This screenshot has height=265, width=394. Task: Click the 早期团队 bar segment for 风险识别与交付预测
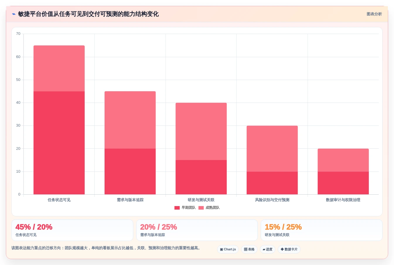272,183
